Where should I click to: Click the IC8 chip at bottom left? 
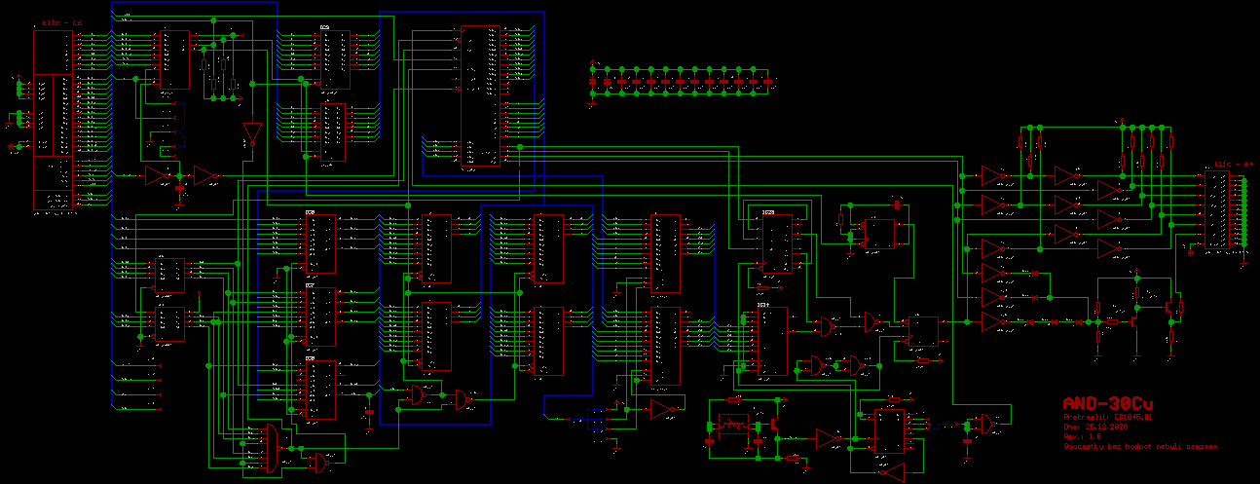[x=320, y=390]
